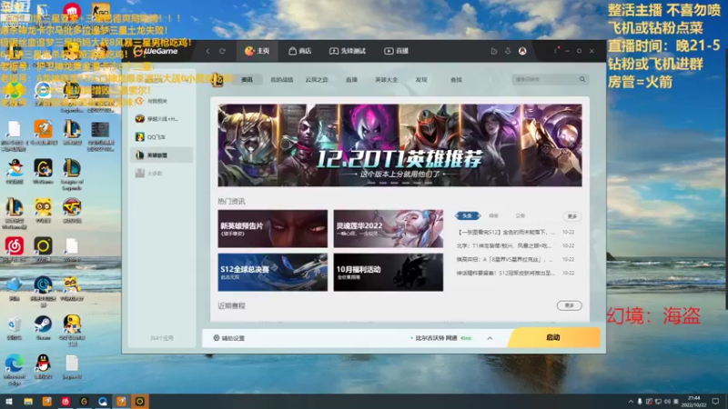
Task: Open the WeGame desktop shortcut
Action: 43,172
